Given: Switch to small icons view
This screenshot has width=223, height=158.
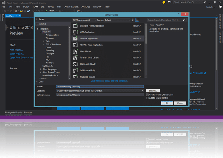Looking at the screenshot, I should [x=133, y=20].
